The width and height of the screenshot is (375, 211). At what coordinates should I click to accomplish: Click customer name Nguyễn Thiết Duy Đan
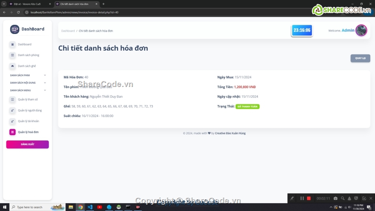point(106,96)
